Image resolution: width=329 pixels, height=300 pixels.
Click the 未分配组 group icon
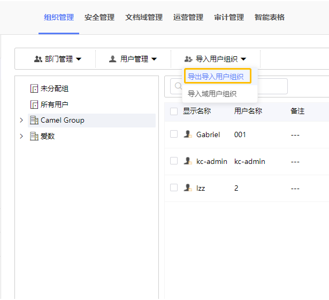(x=34, y=88)
